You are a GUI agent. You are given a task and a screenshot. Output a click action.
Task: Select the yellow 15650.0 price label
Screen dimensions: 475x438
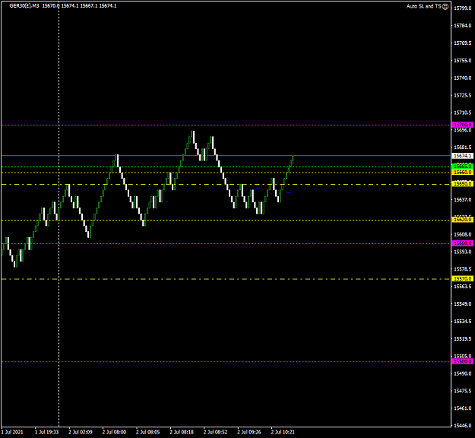click(463, 184)
